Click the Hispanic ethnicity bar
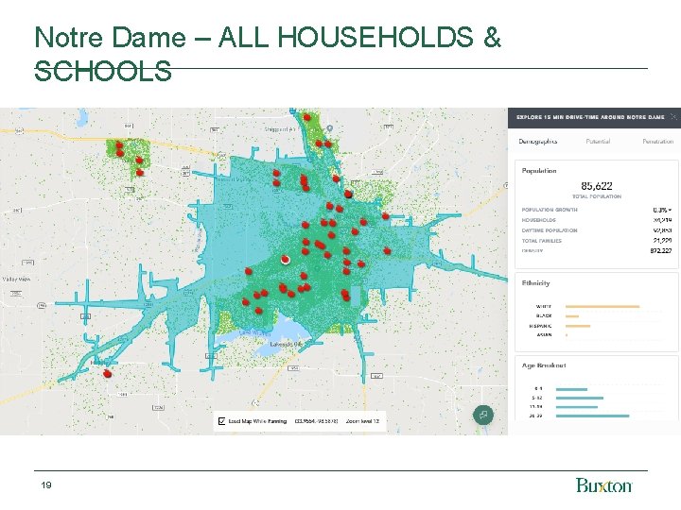The image size is (681, 510). [578, 326]
